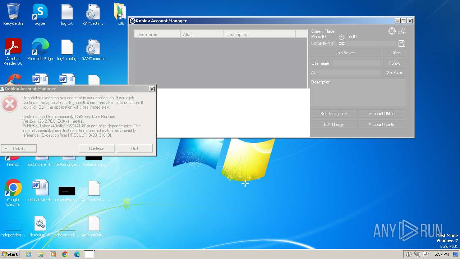Select the networkinge... desktop file
Screen dimensions: 460x259
pos(67,161)
